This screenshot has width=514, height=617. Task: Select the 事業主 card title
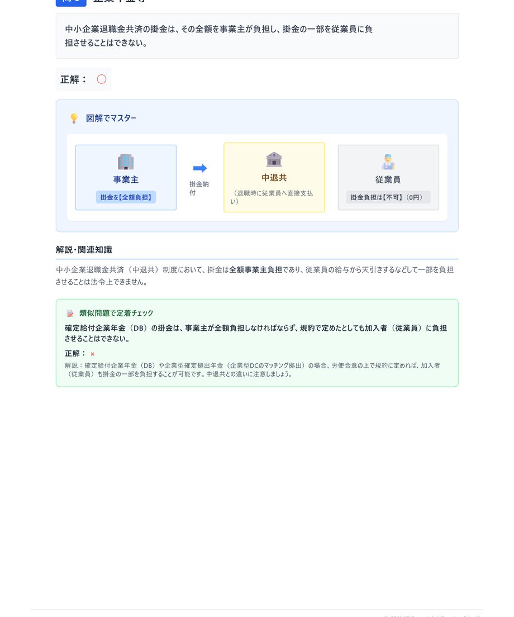[x=126, y=180]
